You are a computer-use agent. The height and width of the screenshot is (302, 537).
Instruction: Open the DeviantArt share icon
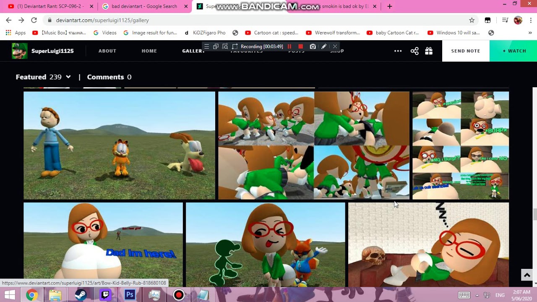tap(414, 51)
